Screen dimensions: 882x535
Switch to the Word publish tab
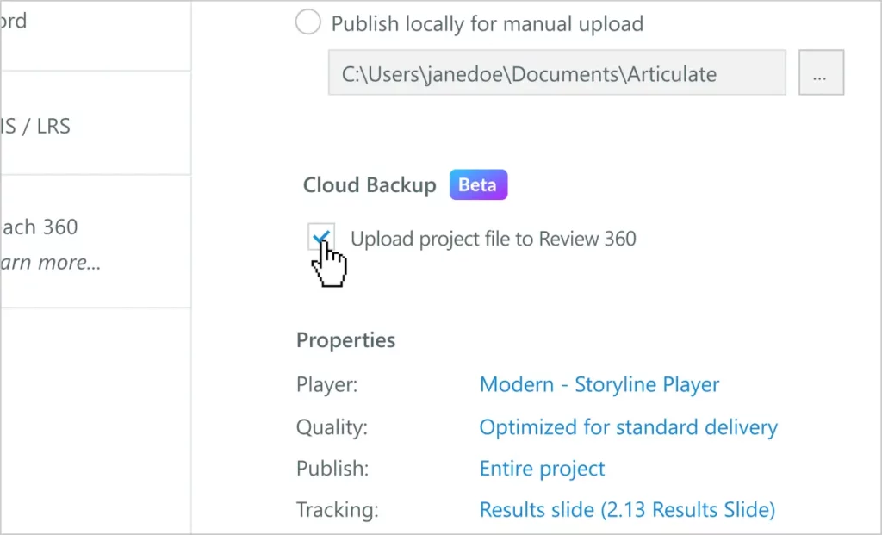click(x=17, y=21)
